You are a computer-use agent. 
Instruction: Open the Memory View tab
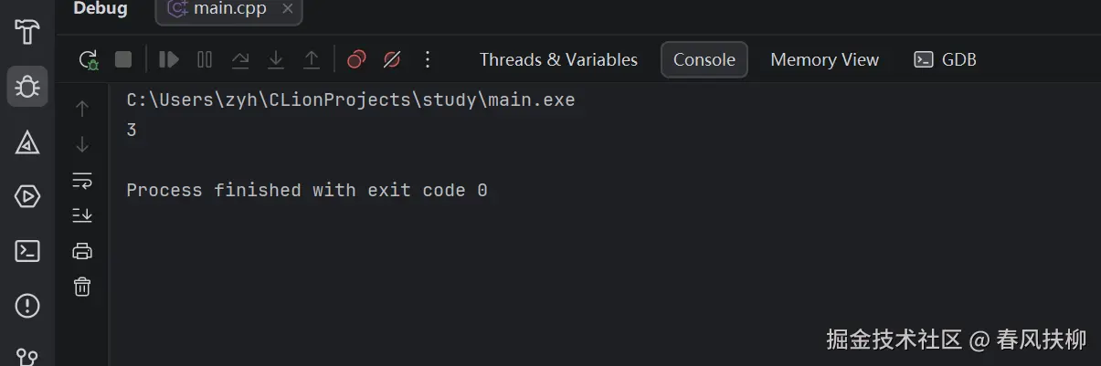(x=824, y=60)
